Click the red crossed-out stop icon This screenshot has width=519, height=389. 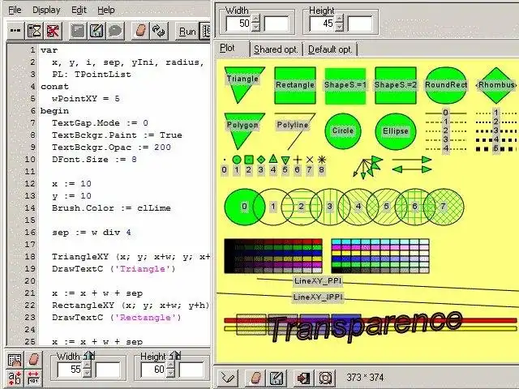tap(53, 31)
